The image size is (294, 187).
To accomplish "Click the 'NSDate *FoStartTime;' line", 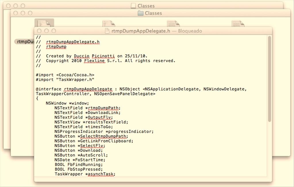I will 80,160.
